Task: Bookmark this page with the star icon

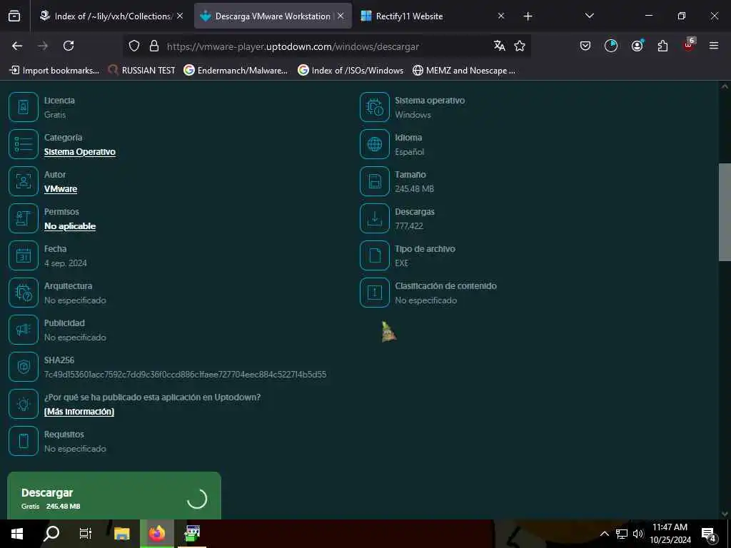Action: point(520,46)
